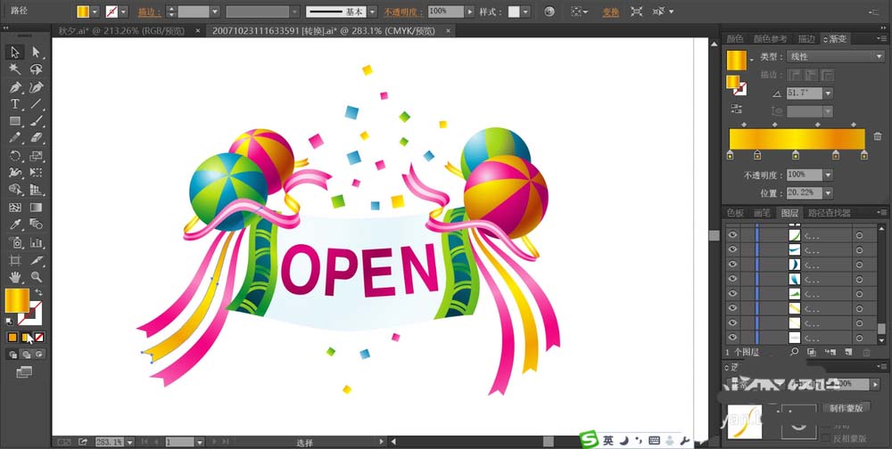Switch to the 颜色参考 panel tab

(x=771, y=38)
